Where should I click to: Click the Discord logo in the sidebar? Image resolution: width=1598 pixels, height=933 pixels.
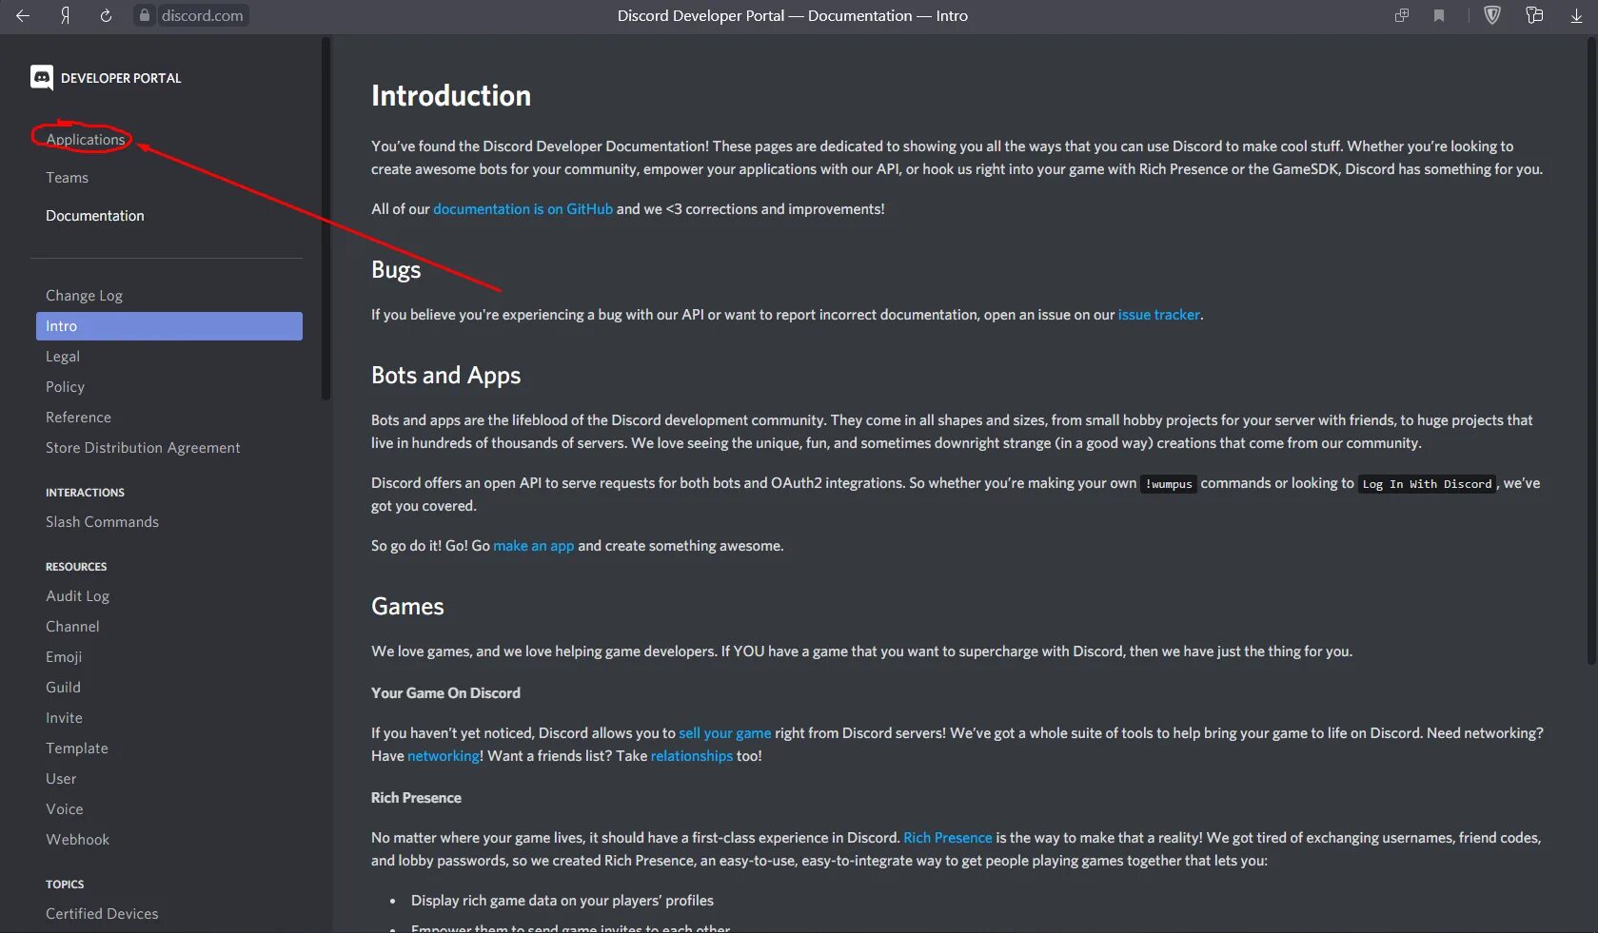coord(42,78)
